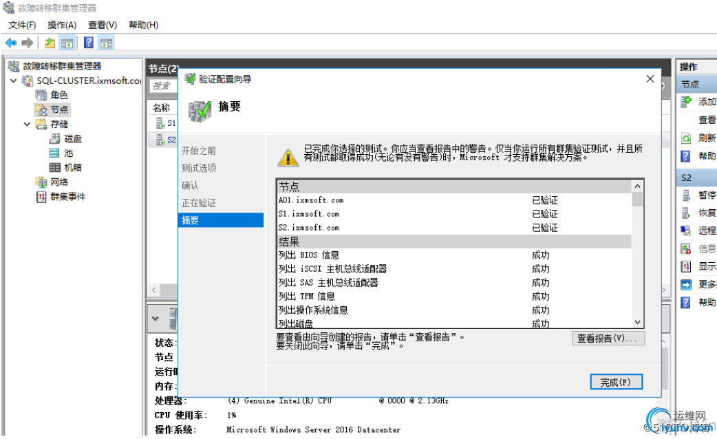The image size is (717, 439).
Task: Click the 更多 actions arrow icon
Action: (686, 284)
